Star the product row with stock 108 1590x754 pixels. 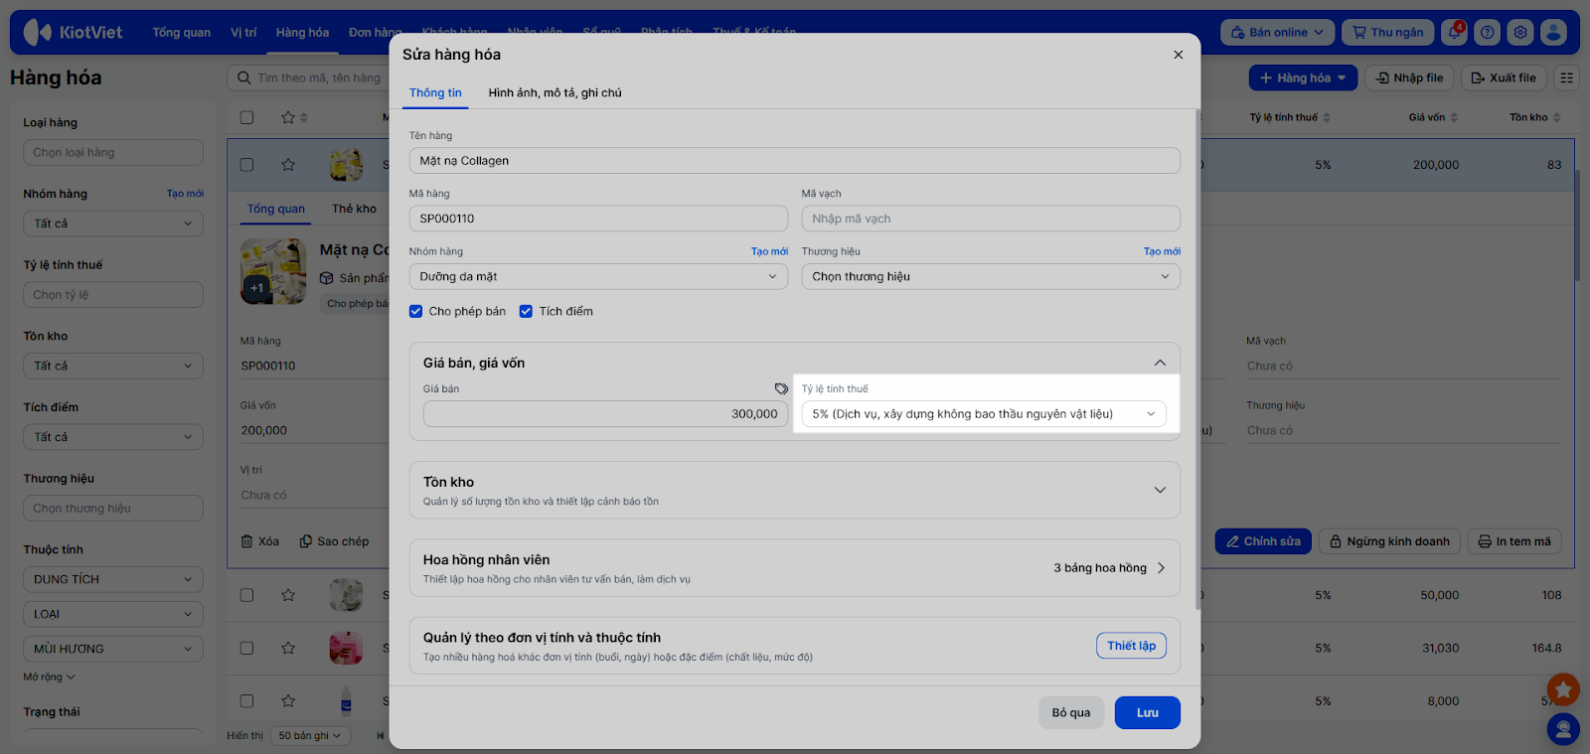tap(288, 595)
